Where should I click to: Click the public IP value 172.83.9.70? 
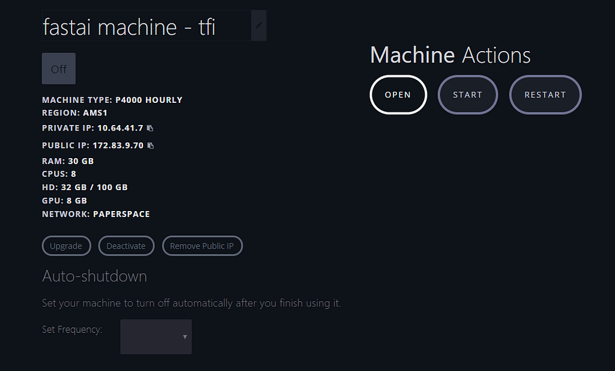118,146
